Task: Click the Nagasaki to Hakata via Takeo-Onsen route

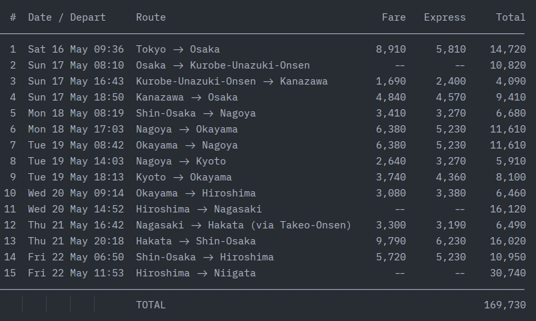Action: 243,225
